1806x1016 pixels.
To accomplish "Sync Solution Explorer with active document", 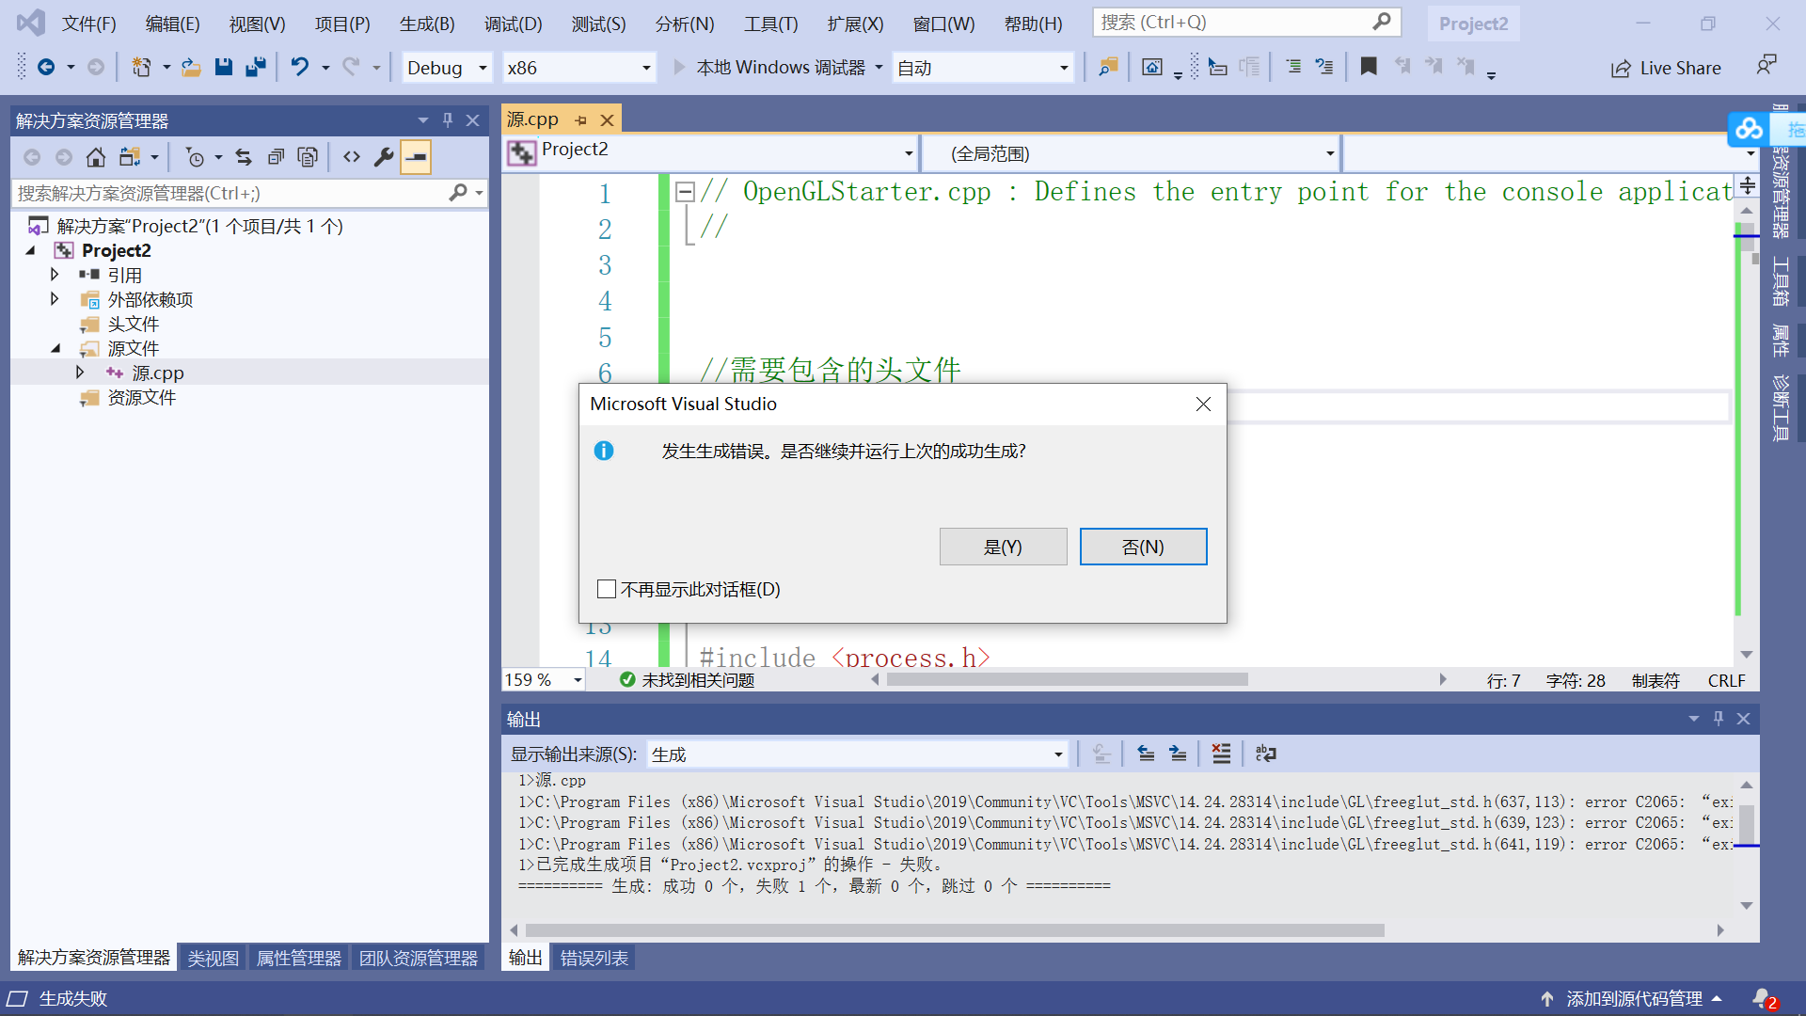I will click(x=244, y=157).
